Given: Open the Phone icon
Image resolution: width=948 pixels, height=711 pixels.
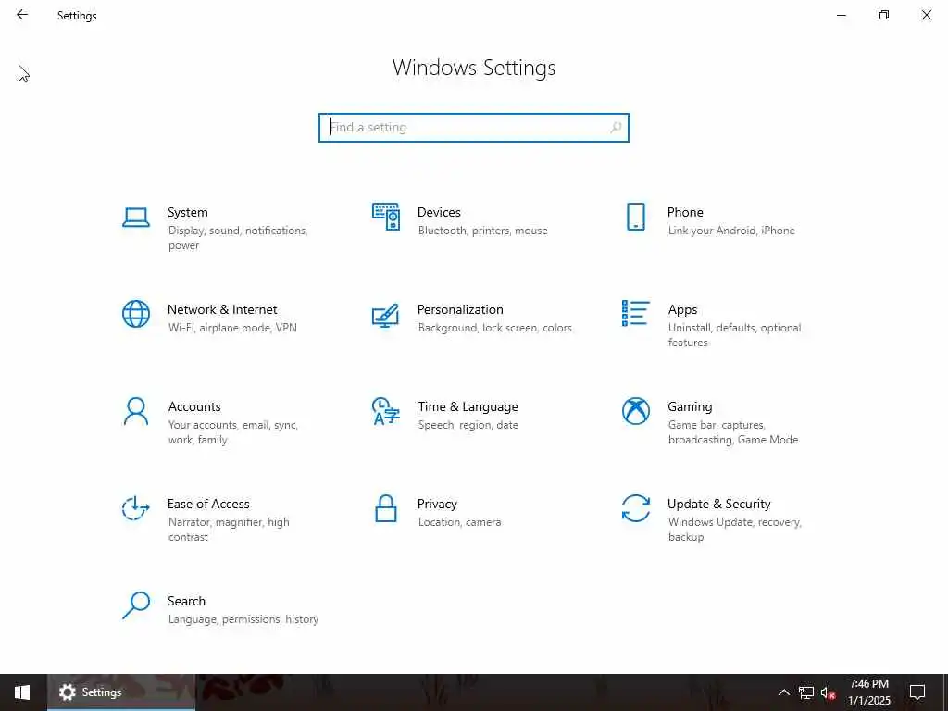Looking at the screenshot, I should coord(635,217).
